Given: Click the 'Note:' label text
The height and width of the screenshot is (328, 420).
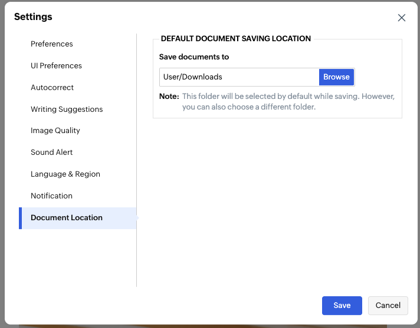Looking at the screenshot, I should click(169, 96).
